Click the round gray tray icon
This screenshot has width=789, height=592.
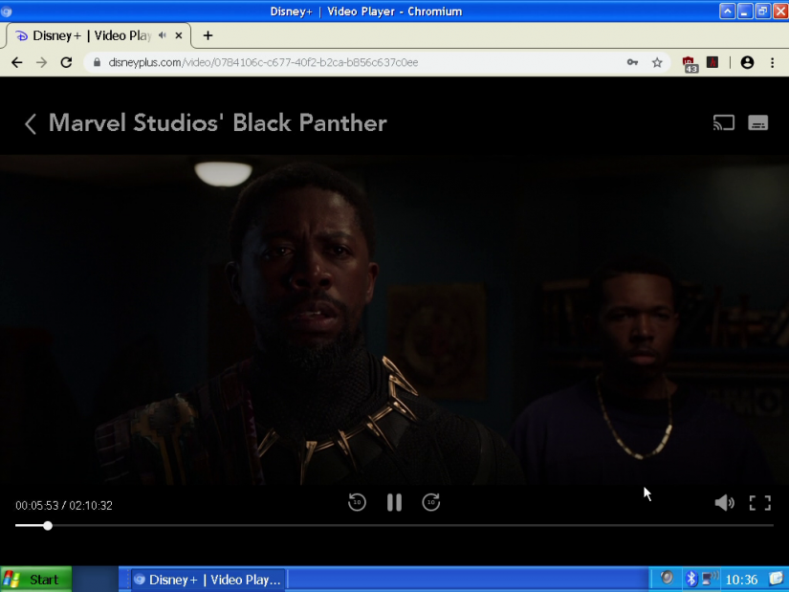click(667, 578)
